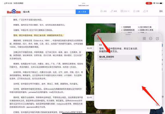
Task: Open the 采购管理系统 sidebar link
Action: pos(130,30)
